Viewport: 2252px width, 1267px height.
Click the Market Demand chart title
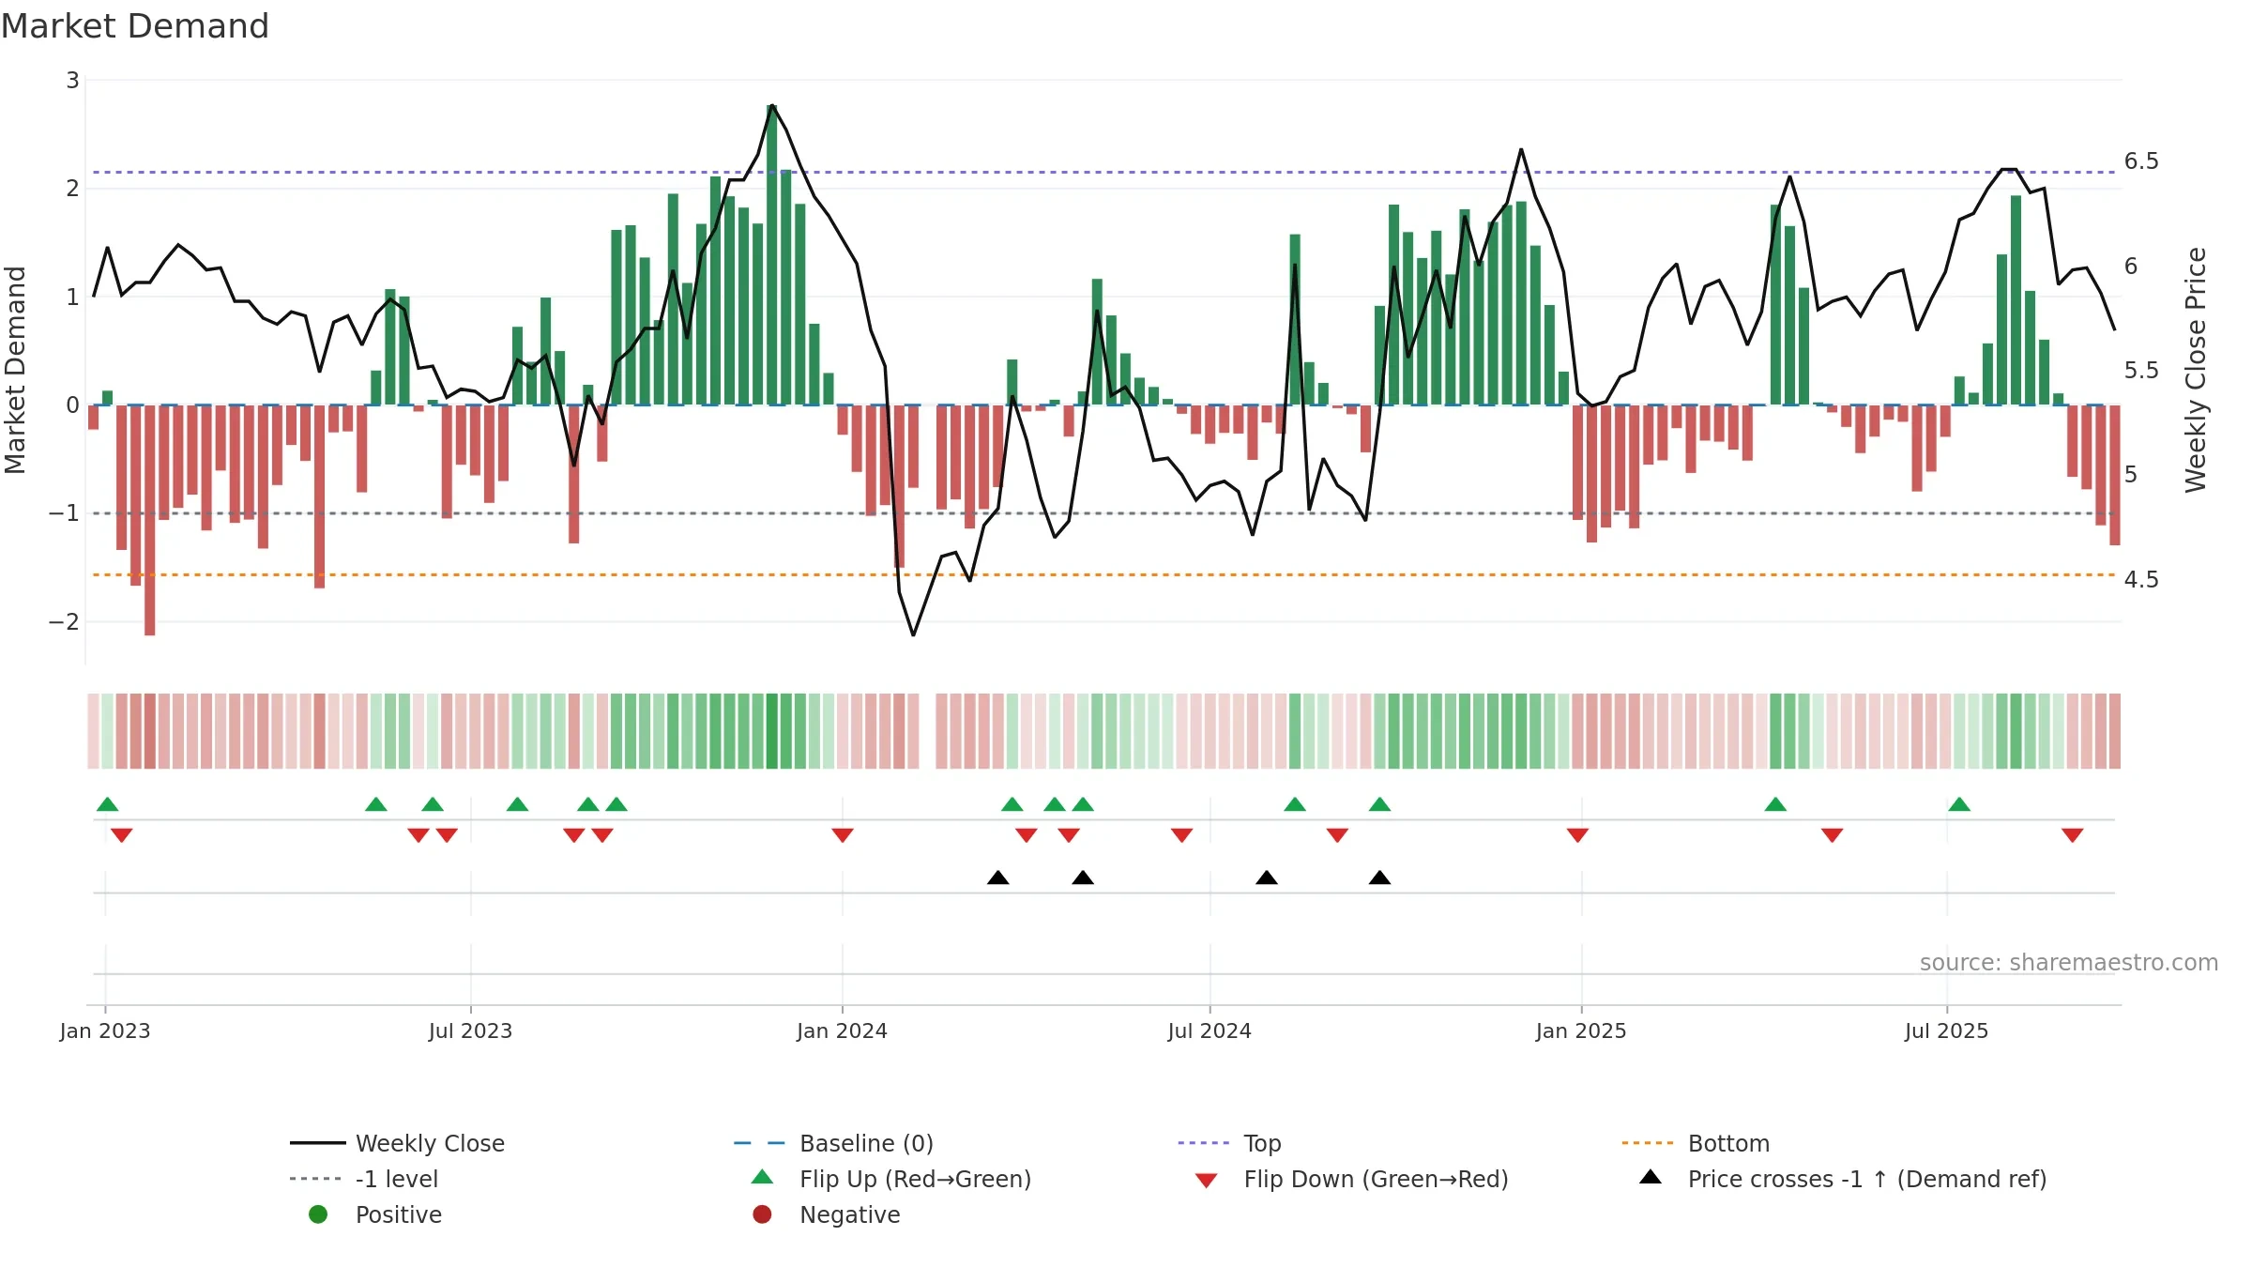(x=134, y=26)
